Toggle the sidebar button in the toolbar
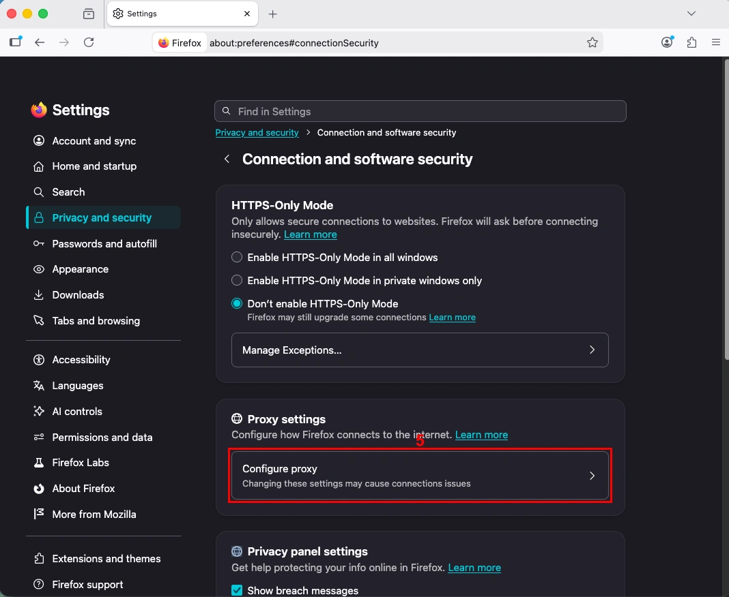 [15, 42]
